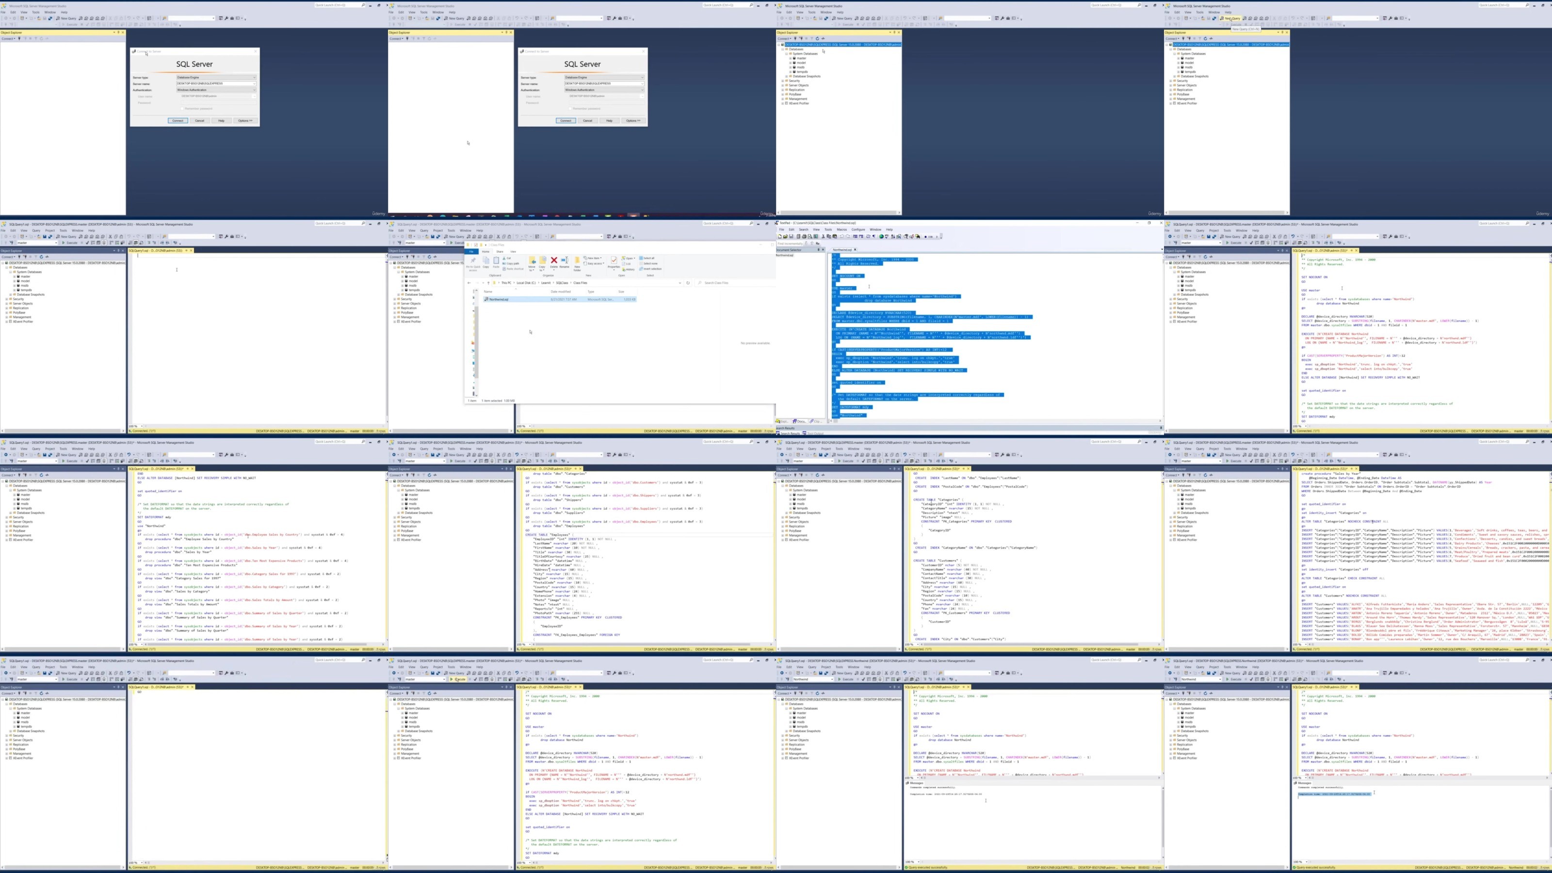Close the Northwind.sql tab in TextPad
Image resolution: width=1552 pixels, height=873 pixels.
(x=856, y=250)
